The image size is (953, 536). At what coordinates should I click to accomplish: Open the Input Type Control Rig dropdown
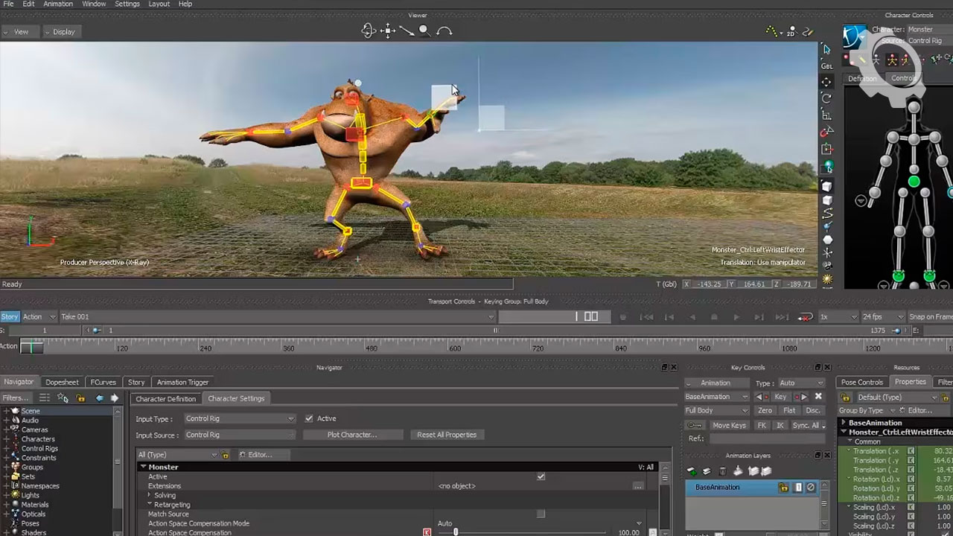click(239, 418)
